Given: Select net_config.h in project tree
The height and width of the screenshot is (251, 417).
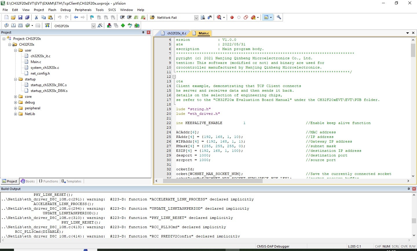Looking at the screenshot, I should [40, 73].
